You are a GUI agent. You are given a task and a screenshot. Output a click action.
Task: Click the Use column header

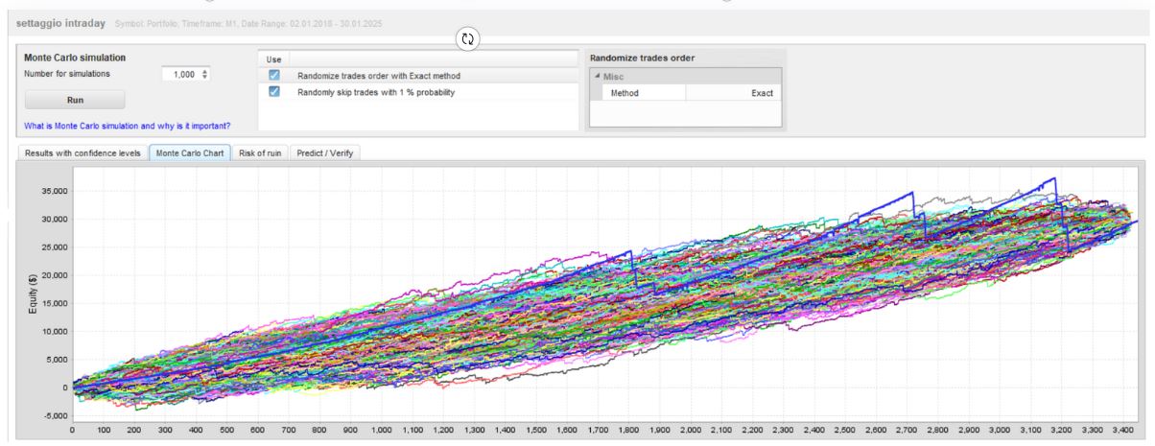(273, 59)
